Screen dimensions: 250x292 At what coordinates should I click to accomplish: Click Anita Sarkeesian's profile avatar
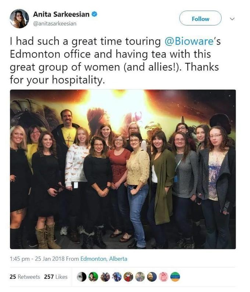click(19, 19)
